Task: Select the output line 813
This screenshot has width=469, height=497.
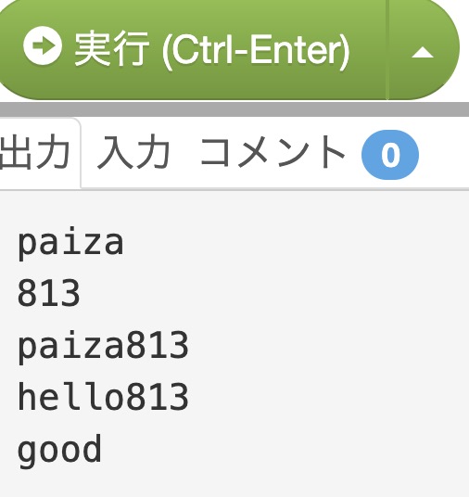Action: pos(48,293)
